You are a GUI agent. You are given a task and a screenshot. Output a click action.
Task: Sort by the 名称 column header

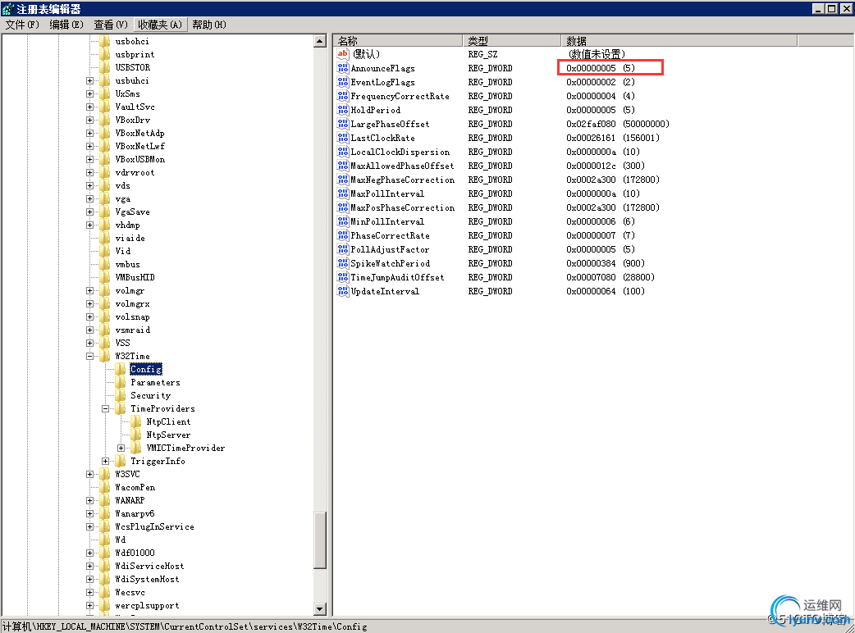point(398,41)
